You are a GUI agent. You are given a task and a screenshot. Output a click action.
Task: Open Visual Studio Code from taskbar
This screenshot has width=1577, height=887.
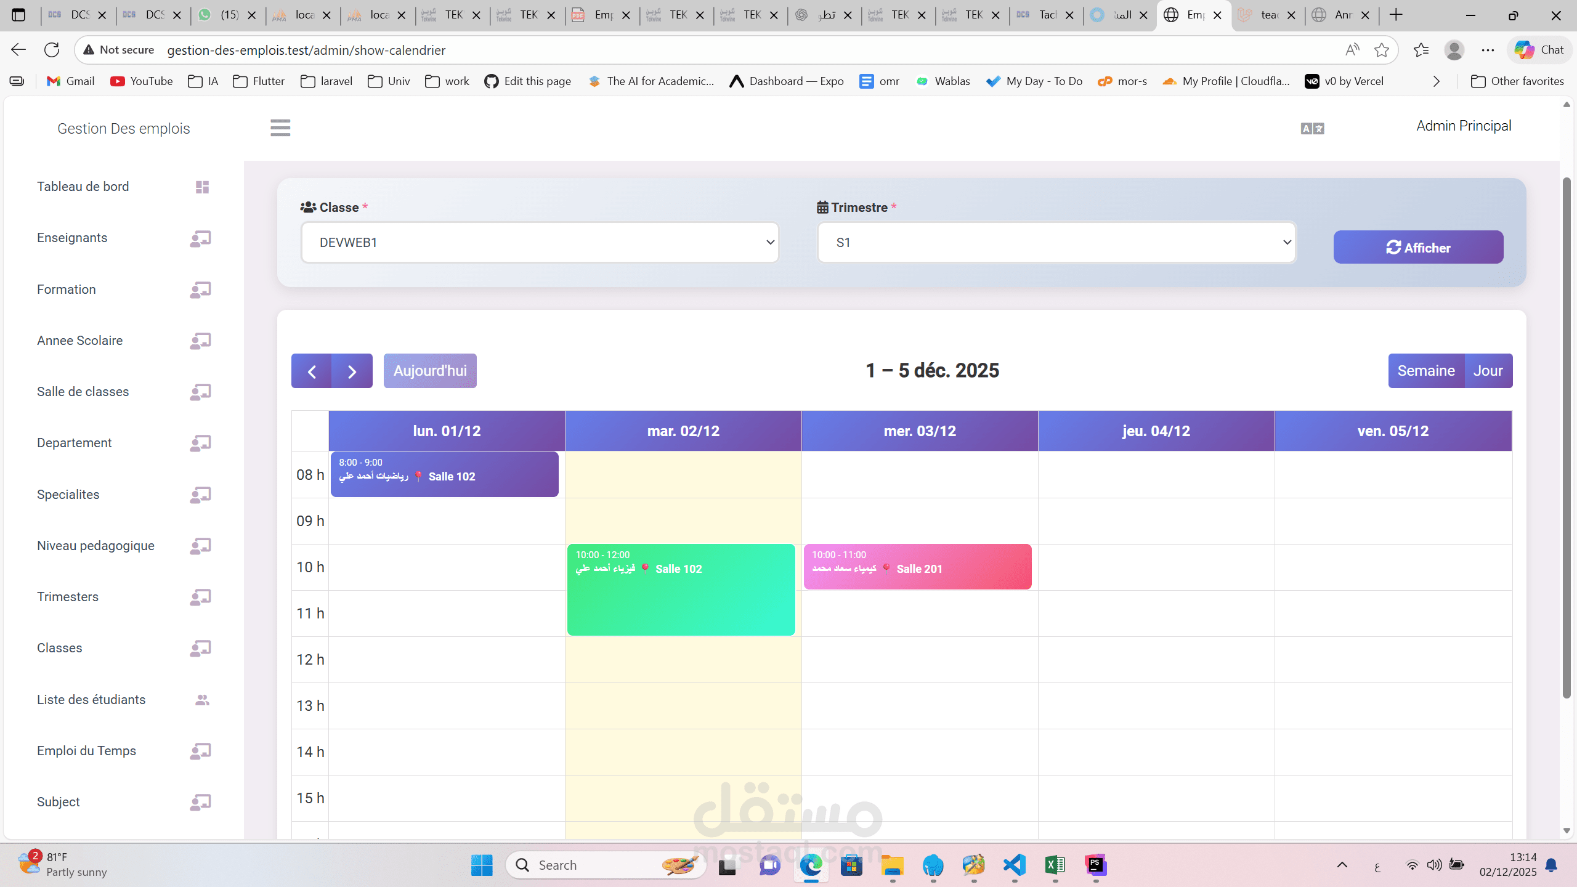click(1015, 865)
